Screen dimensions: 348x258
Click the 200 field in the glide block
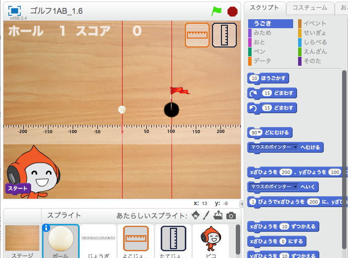tap(313, 202)
